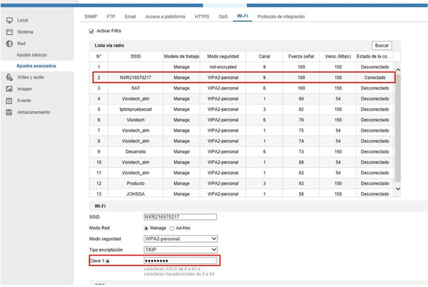
Task: Go to the Email tab
Action: (x=130, y=17)
